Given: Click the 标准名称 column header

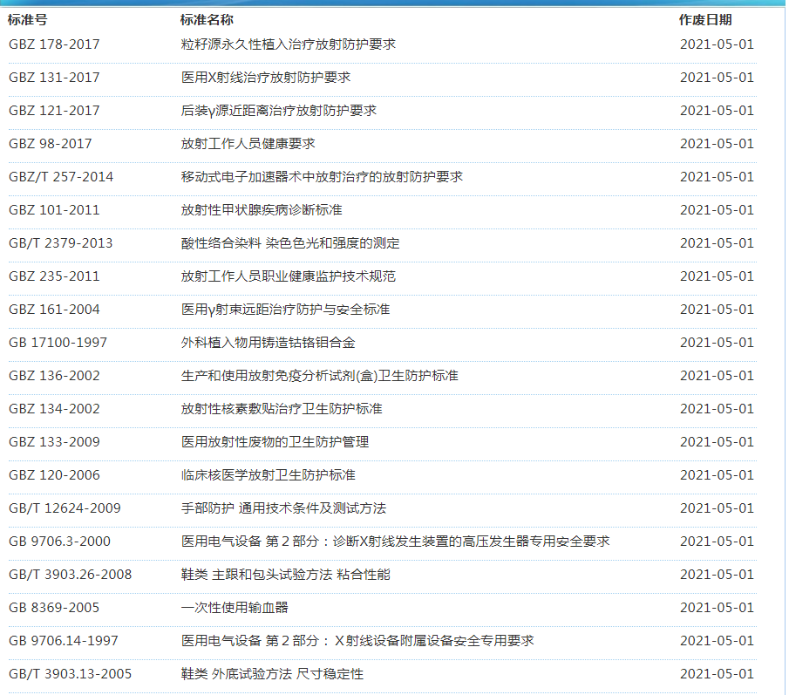Looking at the screenshot, I should (207, 20).
